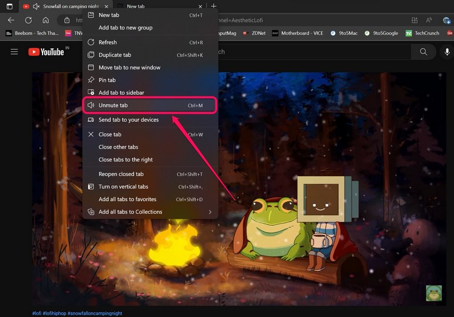Image resolution: width=454 pixels, height=317 pixels.
Task: Open TechCrunch bookmark in favorites bar
Action: (x=422, y=34)
